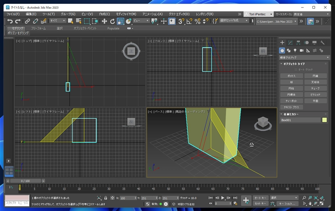Click the Redo arrow icon
The height and width of the screenshot is (211, 335).
pos(18,21)
